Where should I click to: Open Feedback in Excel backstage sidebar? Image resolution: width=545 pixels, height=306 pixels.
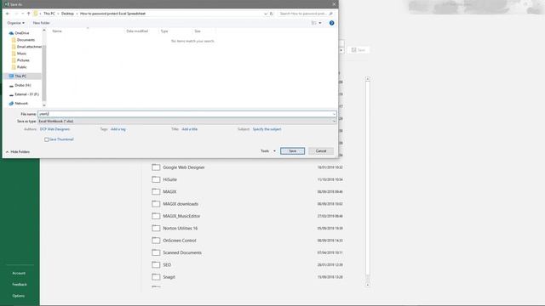[x=20, y=285]
